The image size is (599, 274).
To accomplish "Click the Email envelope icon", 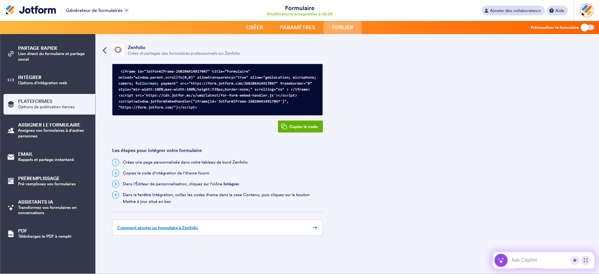I will (x=11, y=157).
